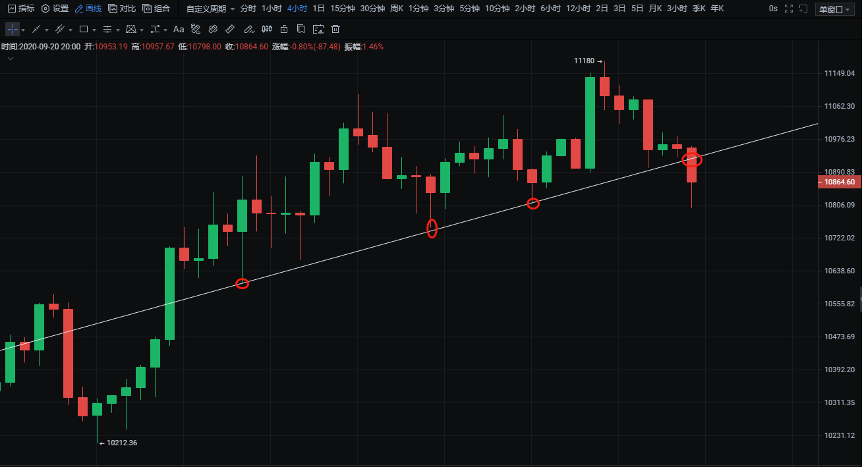
Task: Click the 10864.60 current price label
Action: point(839,182)
